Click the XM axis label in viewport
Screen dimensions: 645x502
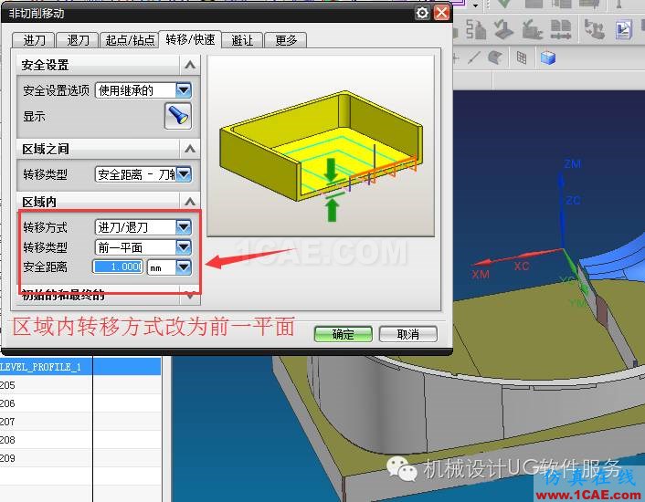click(481, 274)
